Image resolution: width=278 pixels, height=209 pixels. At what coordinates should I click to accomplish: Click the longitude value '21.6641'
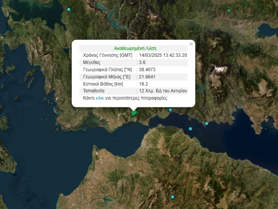pos(147,77)
